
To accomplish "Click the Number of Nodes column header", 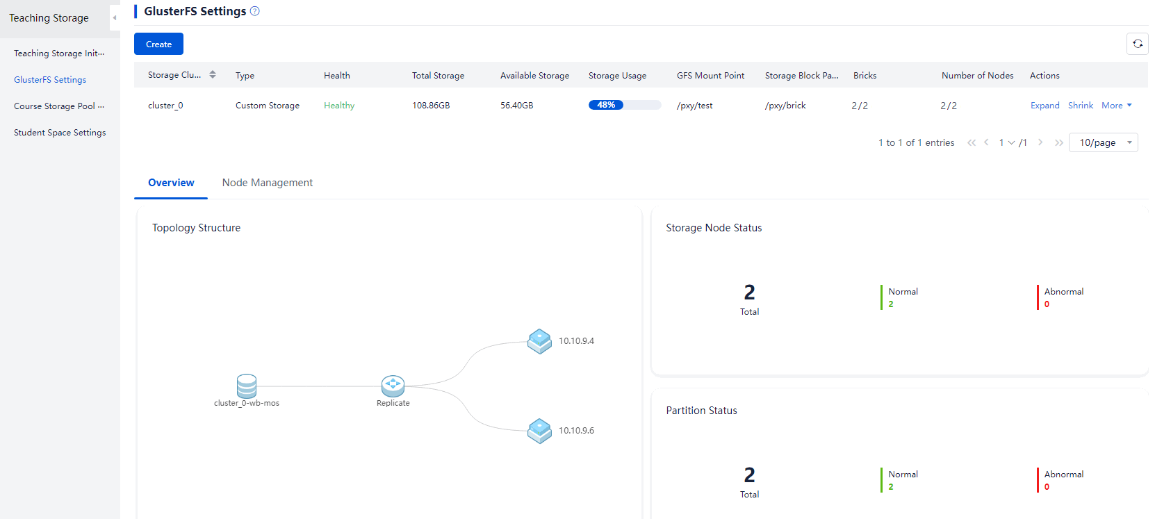I will pyautogui.click(x=978, y=75).
